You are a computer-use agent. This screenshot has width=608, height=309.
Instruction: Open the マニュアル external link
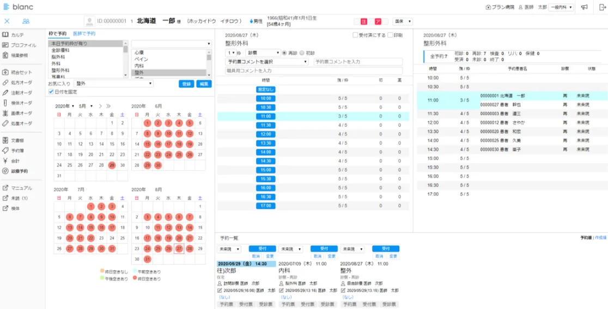pyautogui.click(x=17, y=188)
